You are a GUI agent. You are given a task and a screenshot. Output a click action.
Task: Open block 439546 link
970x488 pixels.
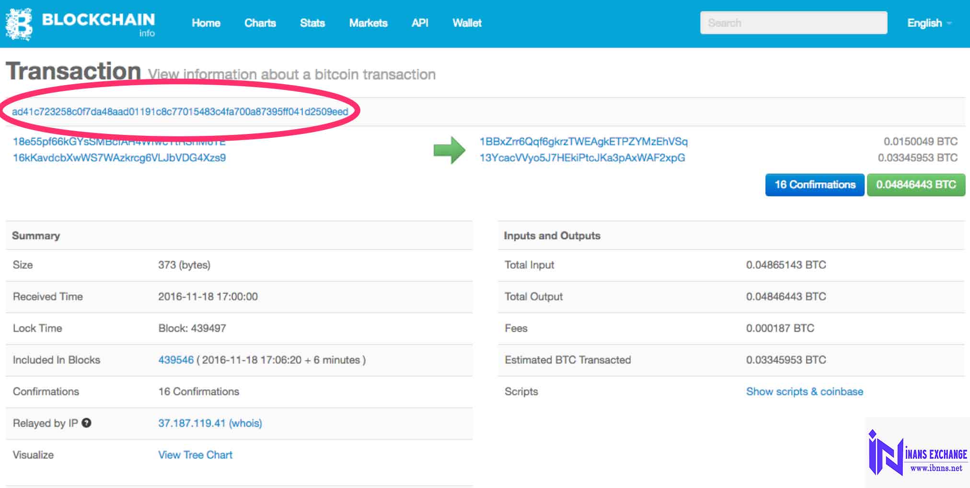176,360
